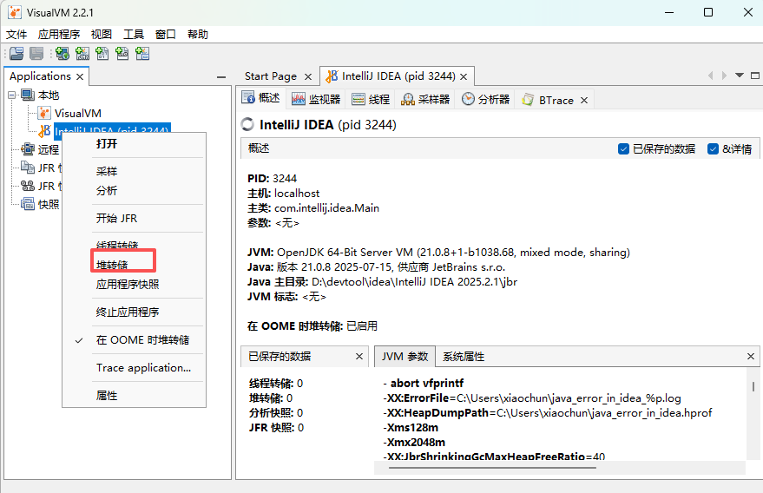Image resolution: width=763 pixels, height=493 pixels.
Task: Click the Add Remote Host toolbar icon
Action: (x=62, y=54)
